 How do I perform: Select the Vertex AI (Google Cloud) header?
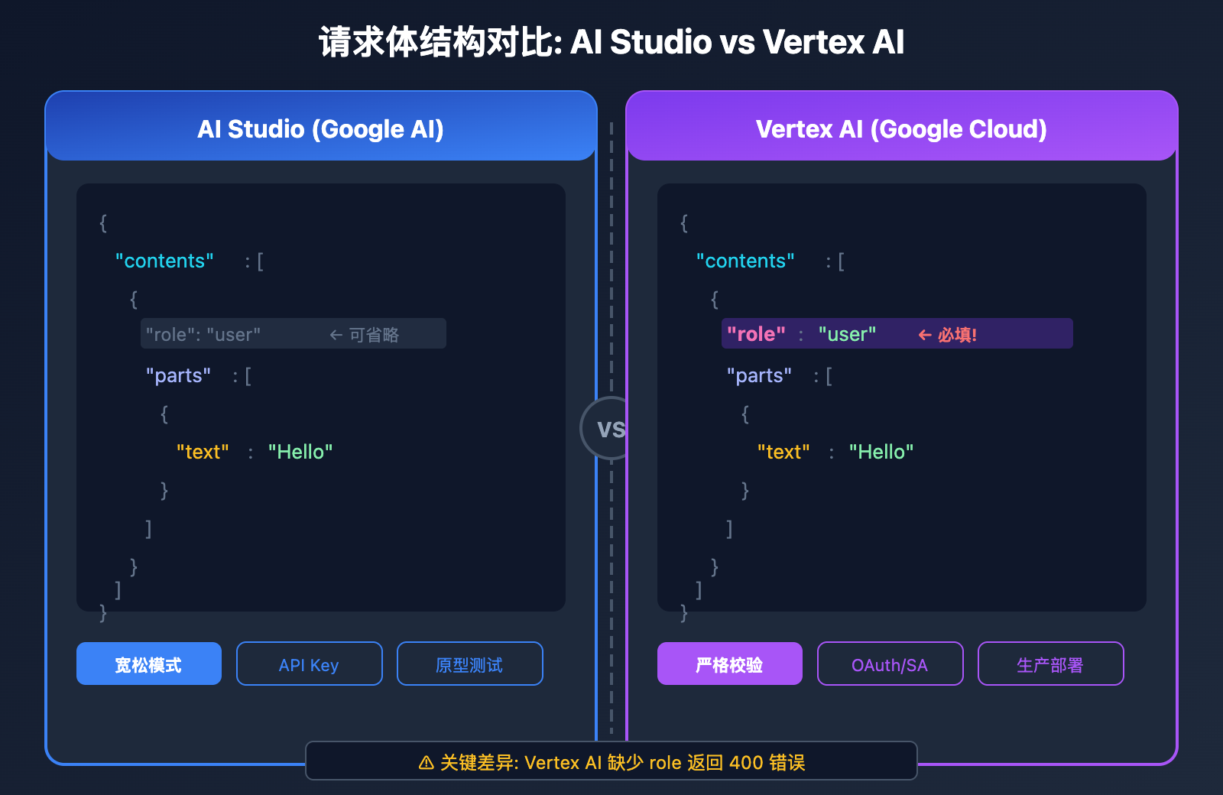pos(900,128)
